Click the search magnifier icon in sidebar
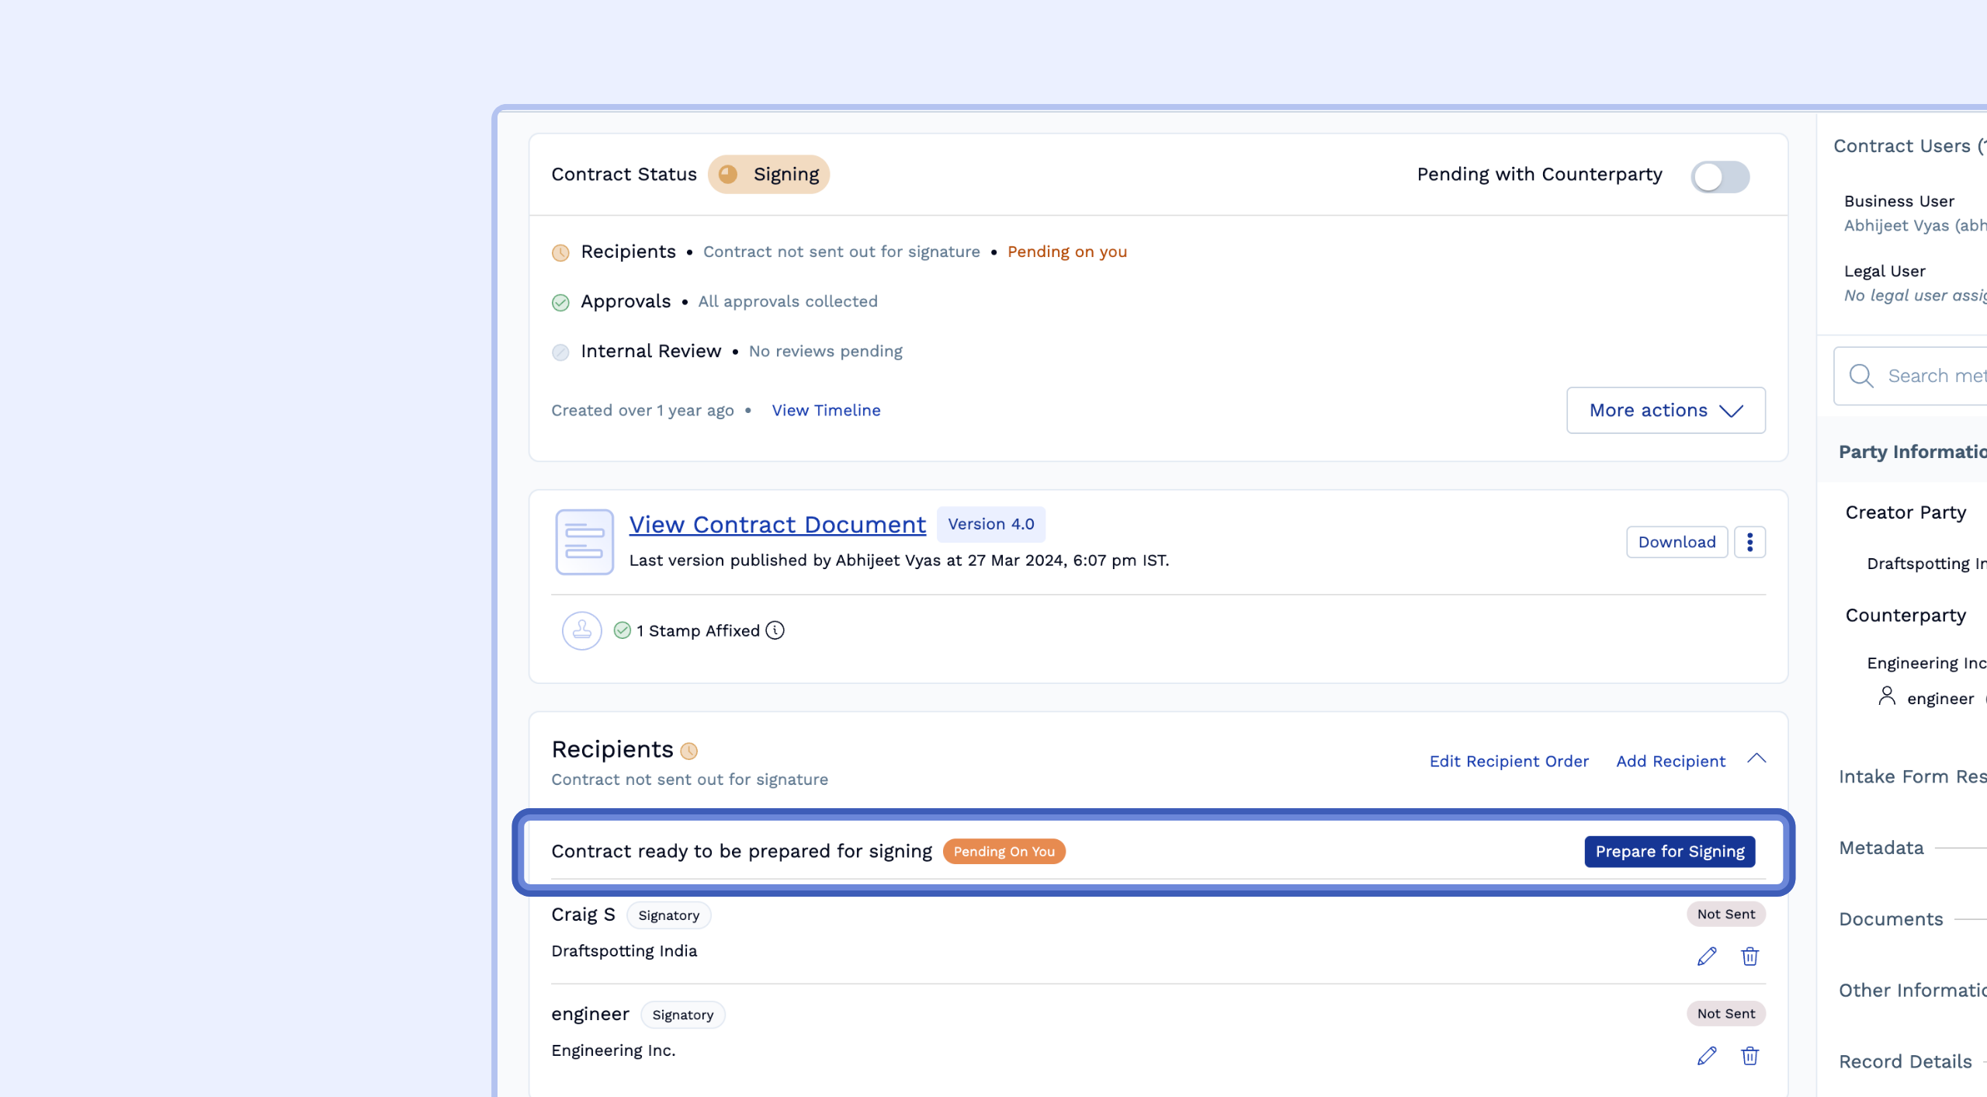 pos(1860,376)
